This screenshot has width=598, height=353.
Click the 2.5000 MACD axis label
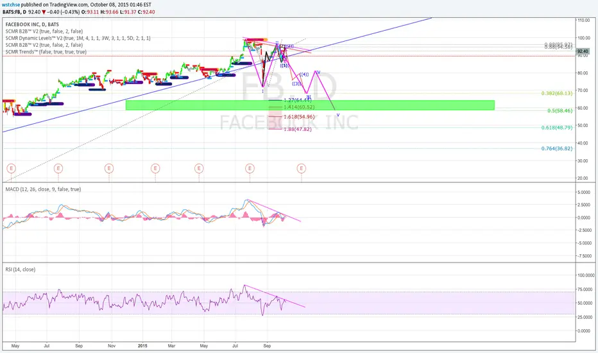(585, 205)
